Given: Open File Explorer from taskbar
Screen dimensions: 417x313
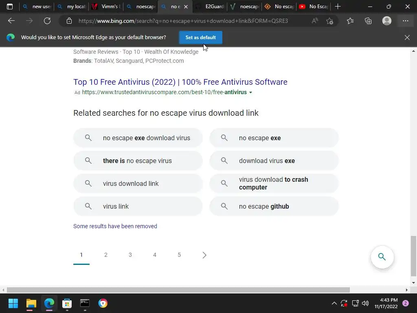Looking at the screenshot, I should [31, 303].
